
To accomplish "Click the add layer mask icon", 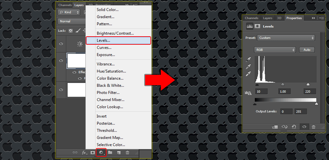I will tap(93, 153).
